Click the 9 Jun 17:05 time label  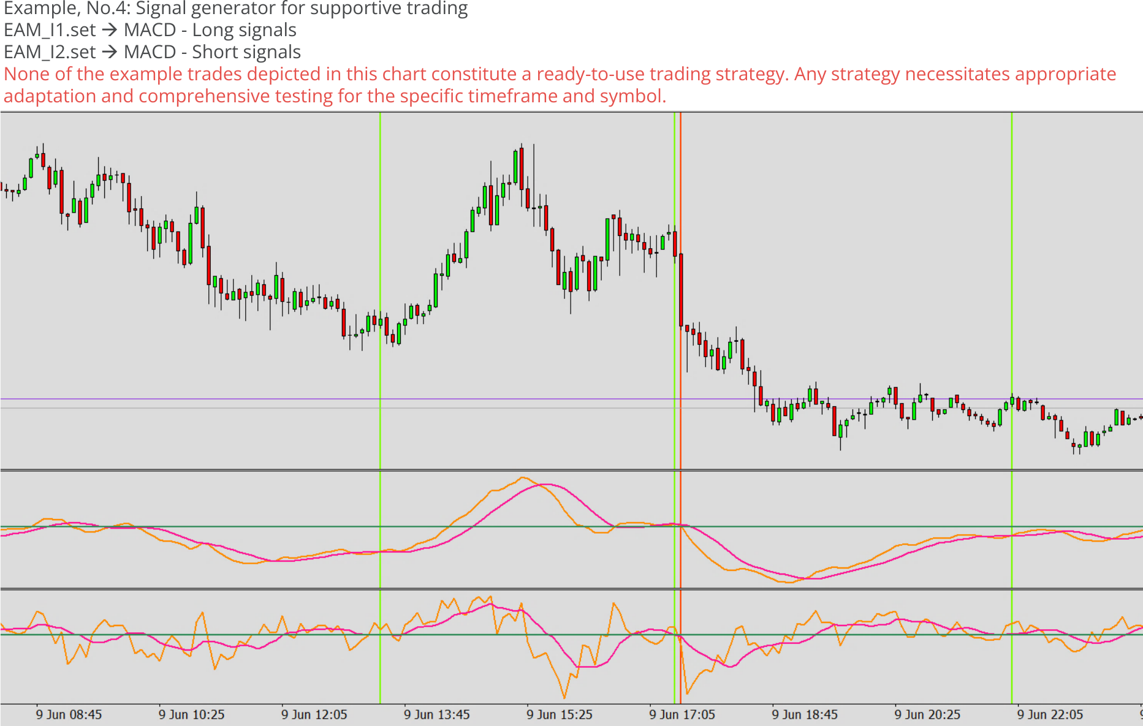click(682, 714)
